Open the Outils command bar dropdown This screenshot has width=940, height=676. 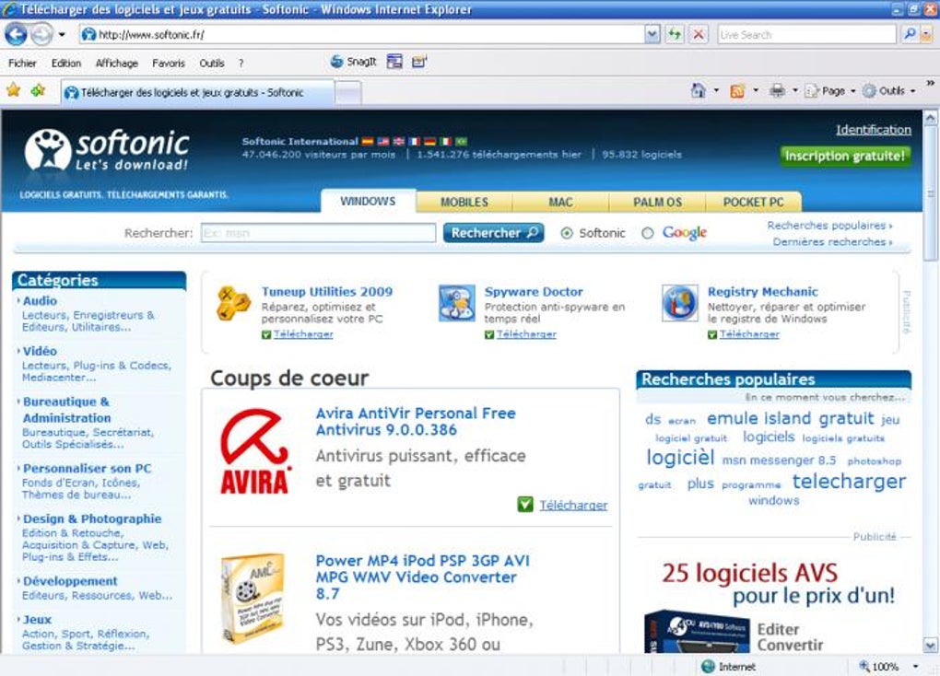pos(889,91)
